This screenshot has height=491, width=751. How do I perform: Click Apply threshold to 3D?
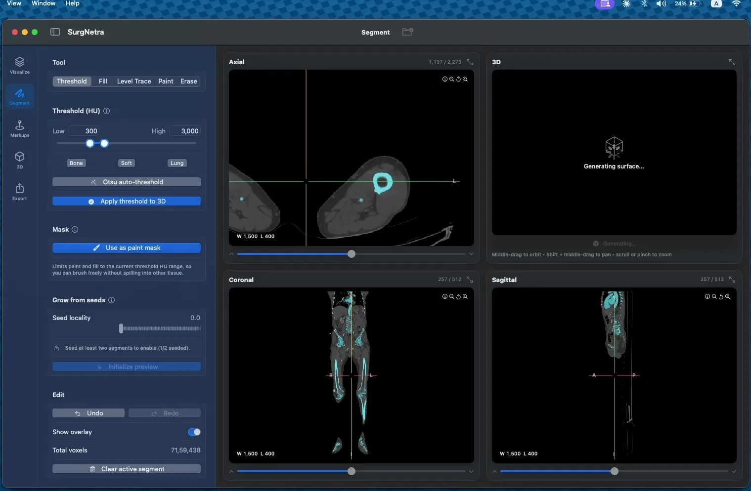click(x=127, y=202)
